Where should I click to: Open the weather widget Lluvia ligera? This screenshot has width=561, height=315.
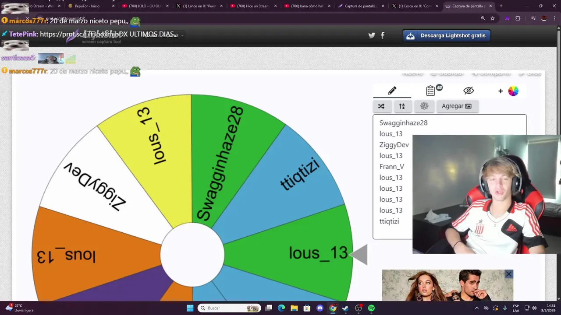pyautogui.click(x=19, y=308)
